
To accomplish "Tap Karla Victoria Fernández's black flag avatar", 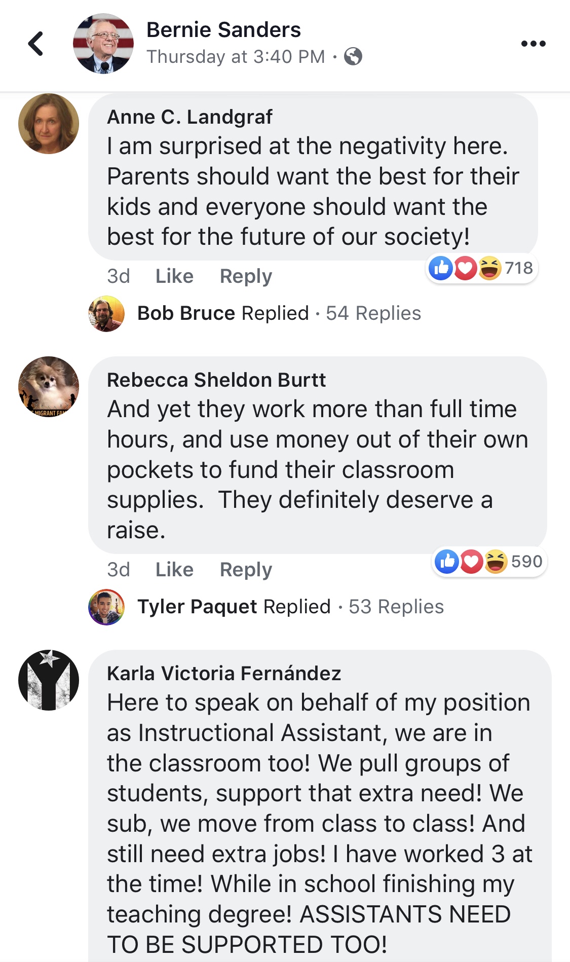I will [x=49, y=680].
